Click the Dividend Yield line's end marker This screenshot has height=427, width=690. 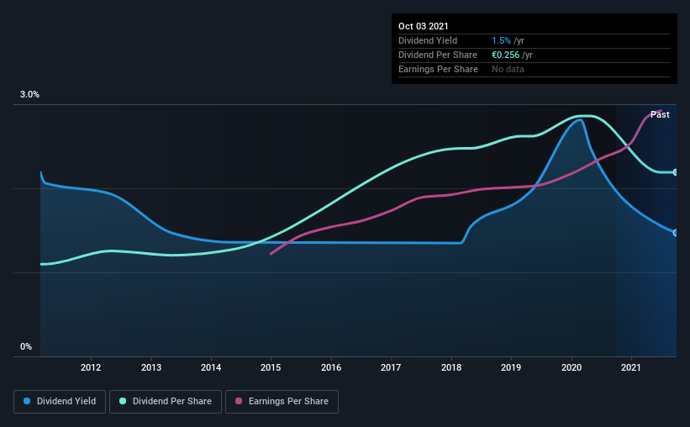pyautogui.click(x=676, y=233)
